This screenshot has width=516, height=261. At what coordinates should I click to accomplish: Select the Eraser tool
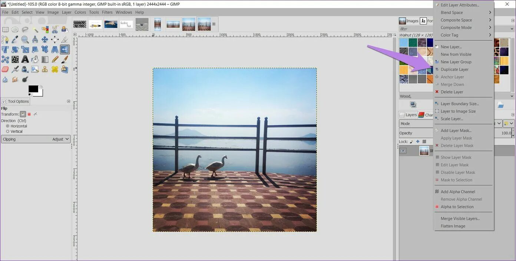pyautogui.click(x=5, y=69)
